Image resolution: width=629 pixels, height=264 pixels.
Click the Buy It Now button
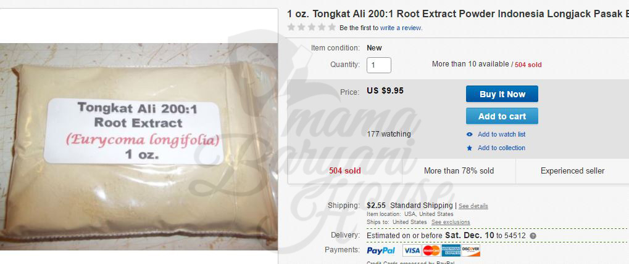502,94
